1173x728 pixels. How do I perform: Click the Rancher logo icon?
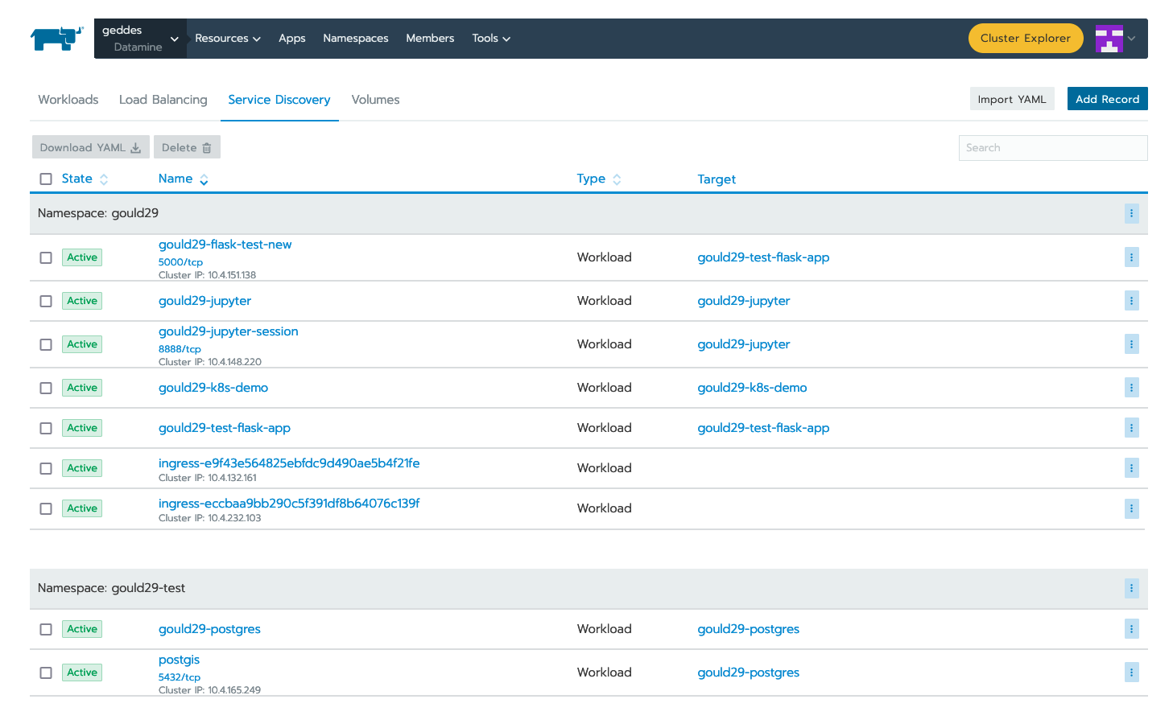(56, 37)
